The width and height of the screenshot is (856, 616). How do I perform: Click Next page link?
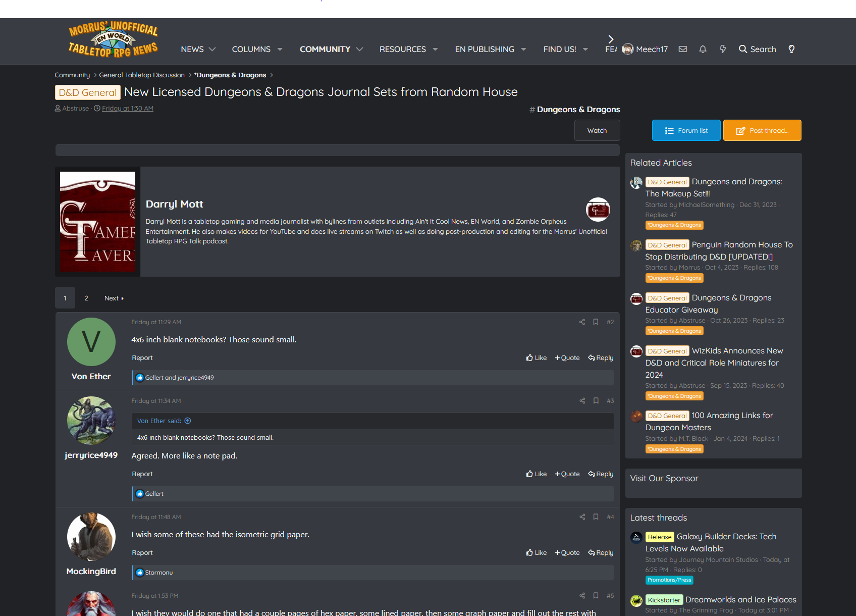tap(114, 298)
